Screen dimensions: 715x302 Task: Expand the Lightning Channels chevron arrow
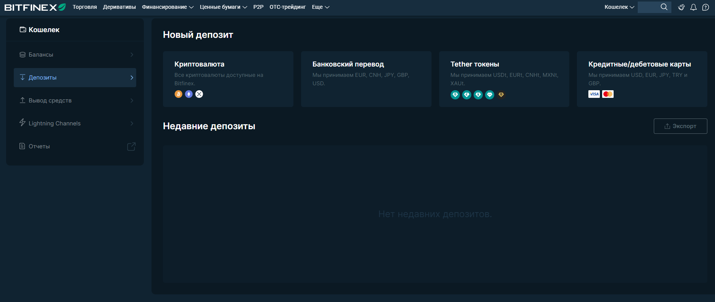pyautogui.click(x=132, y=123)
